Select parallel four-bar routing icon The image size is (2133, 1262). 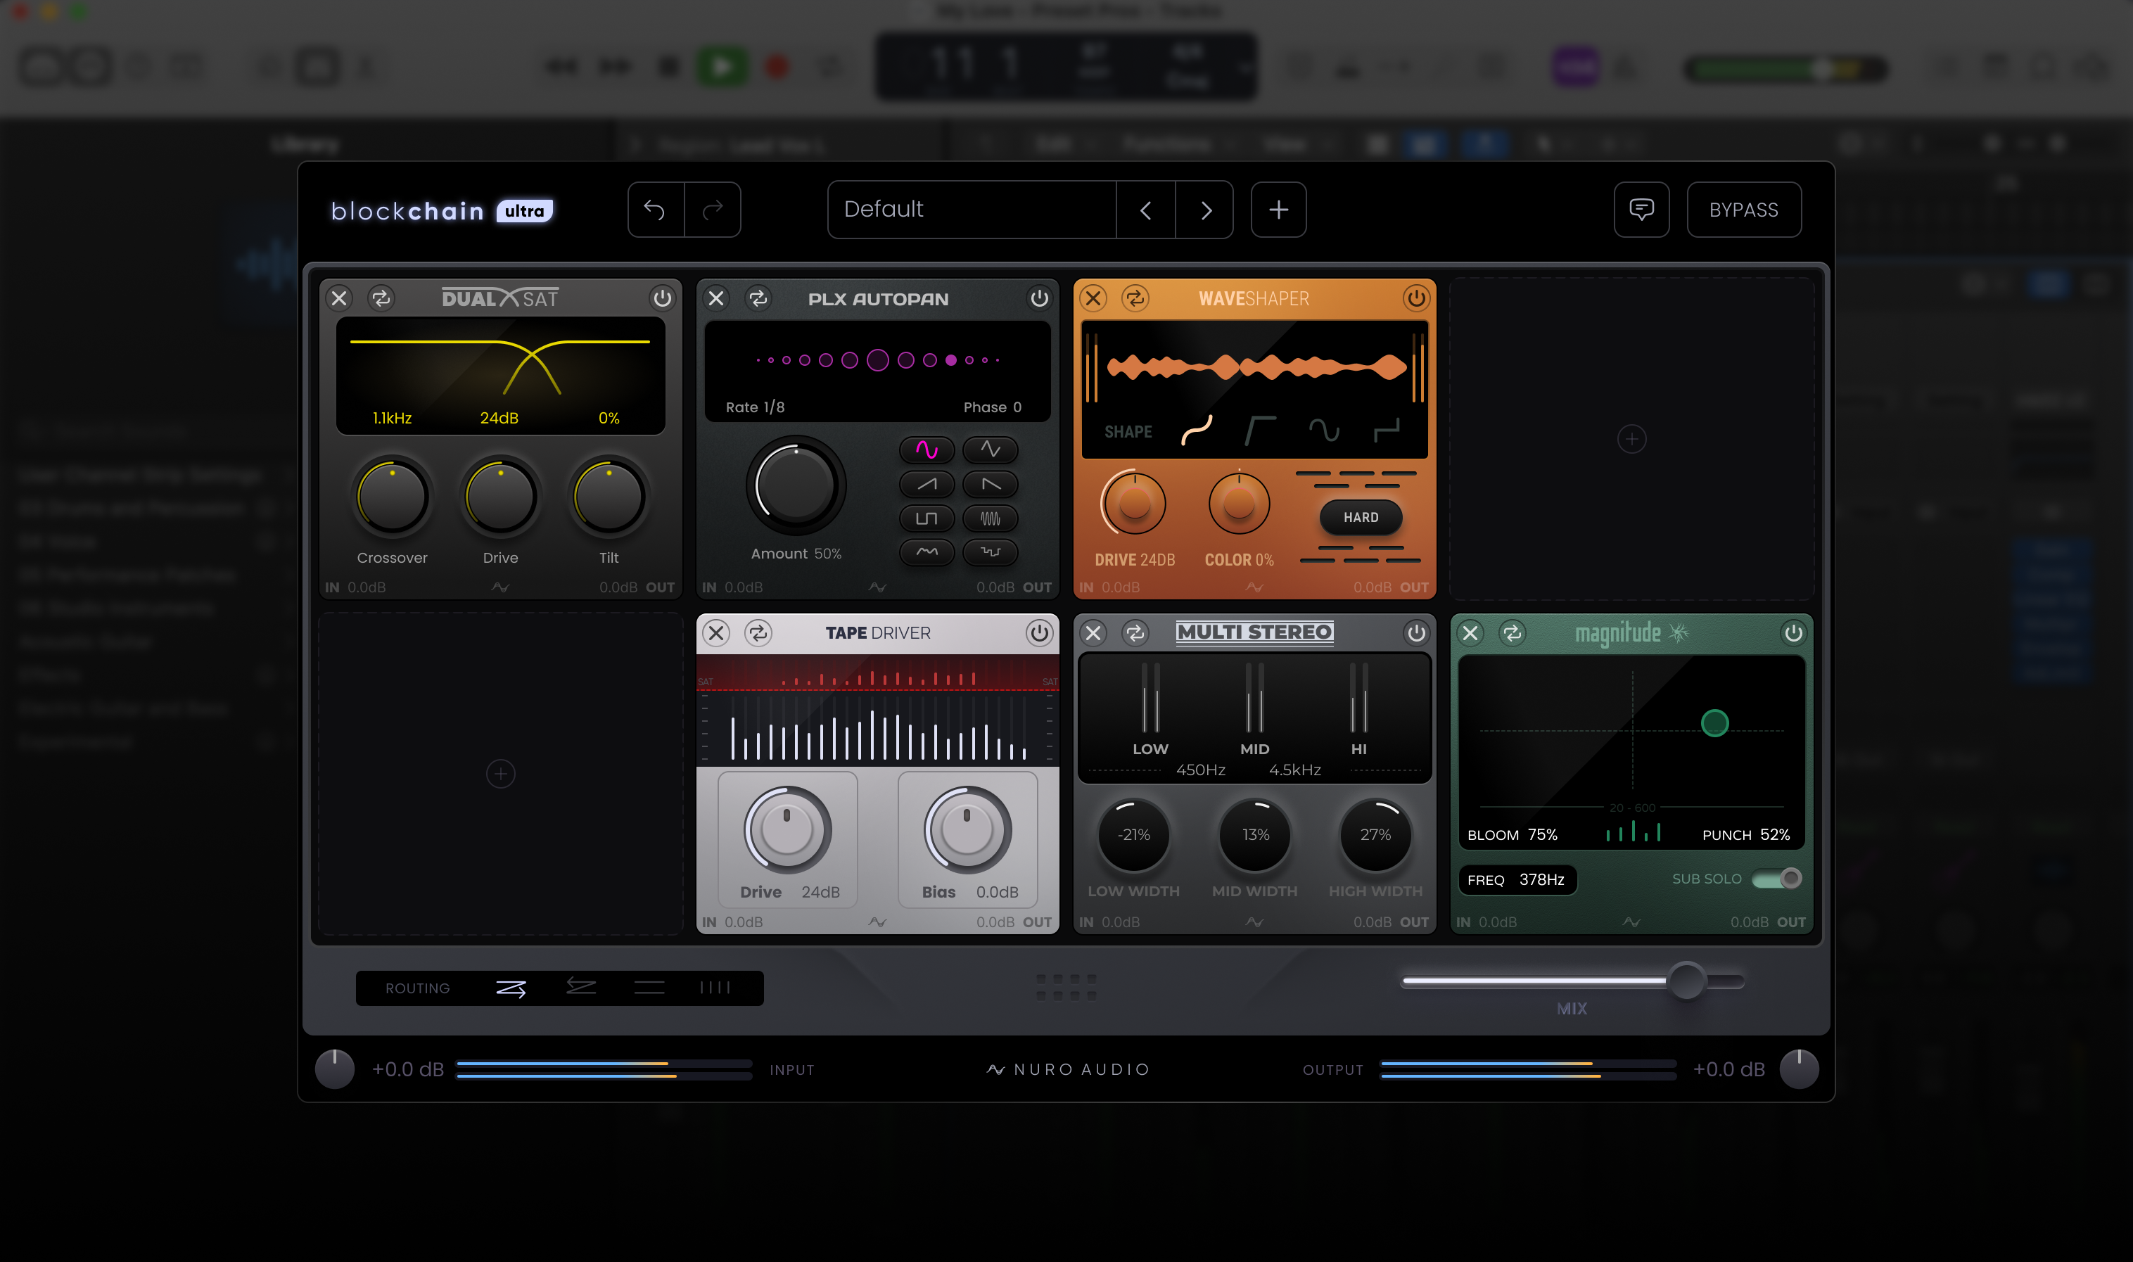tap(715, 988)
